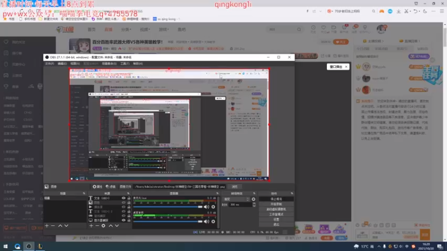447x251 pixels.
Task: Mute the 麦克风/Aux speaker icon
Action: pyautogui.click(x=206, y=207)
